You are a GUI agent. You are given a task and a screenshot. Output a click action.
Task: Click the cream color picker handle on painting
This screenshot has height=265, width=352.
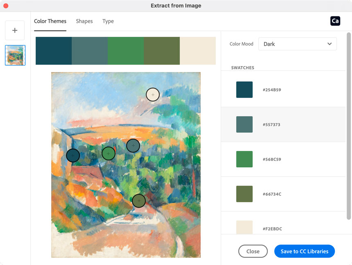pos(153,94)
